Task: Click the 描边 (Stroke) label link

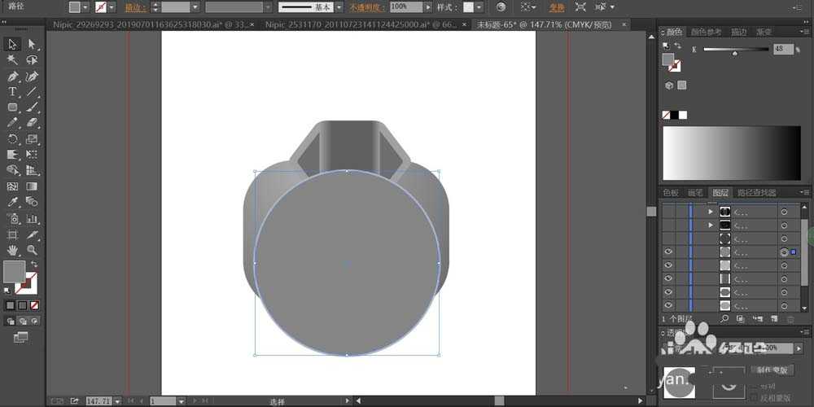Action: click(x=134, y=7)
